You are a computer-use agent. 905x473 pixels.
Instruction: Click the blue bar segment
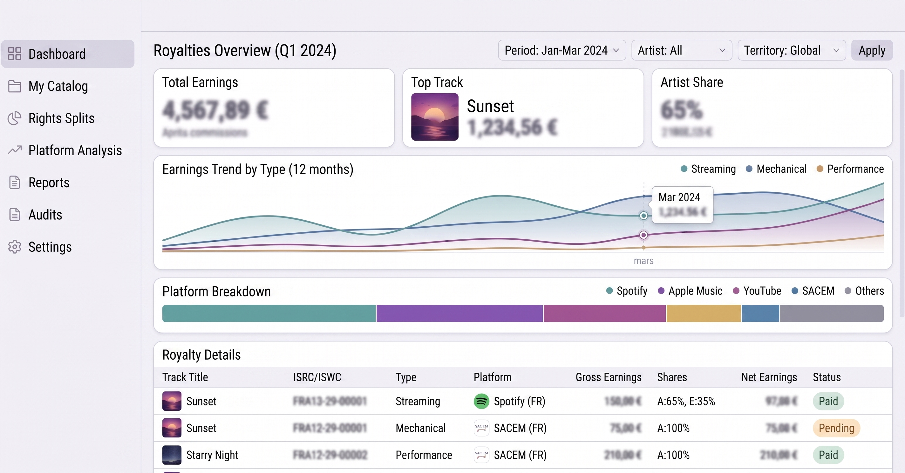point(760,313)
